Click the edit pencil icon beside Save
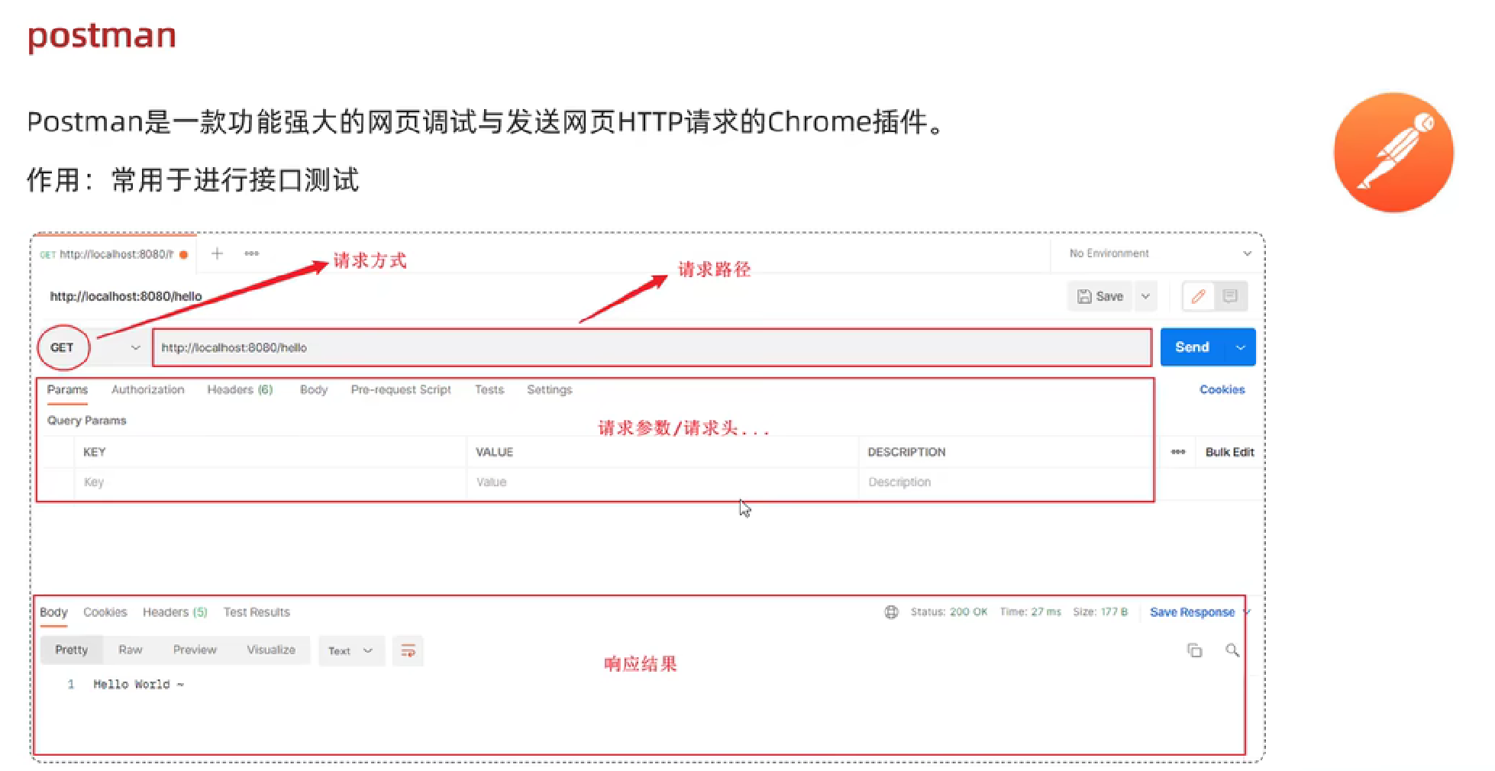The image size is (1495, 771). [1198, 296]
